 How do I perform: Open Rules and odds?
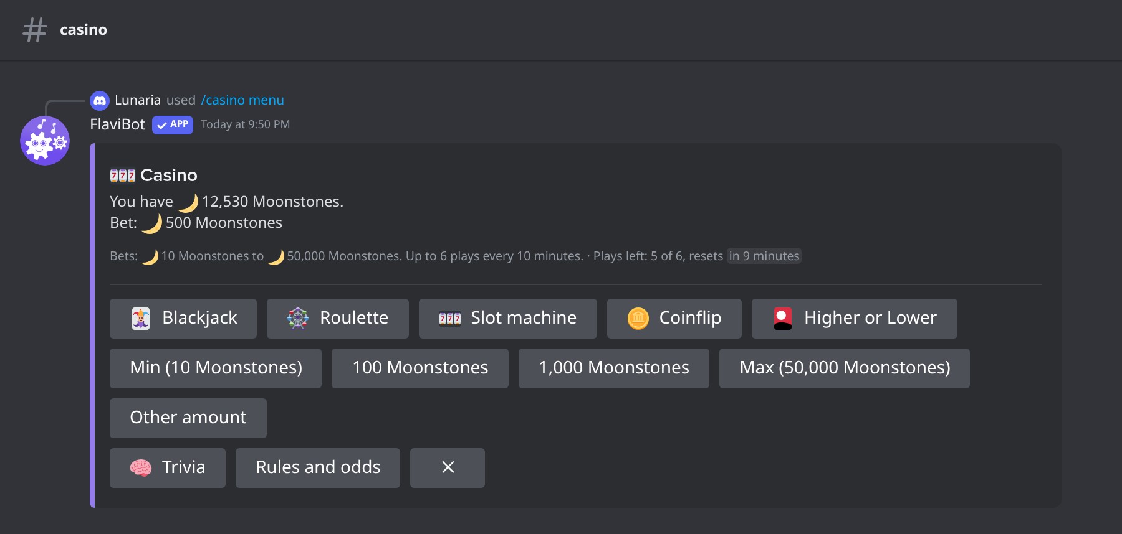click(318, 468)
